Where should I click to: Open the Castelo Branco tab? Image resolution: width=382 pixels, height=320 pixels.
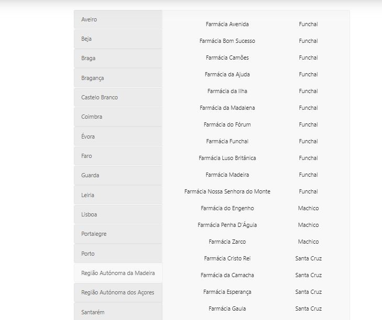118,97
